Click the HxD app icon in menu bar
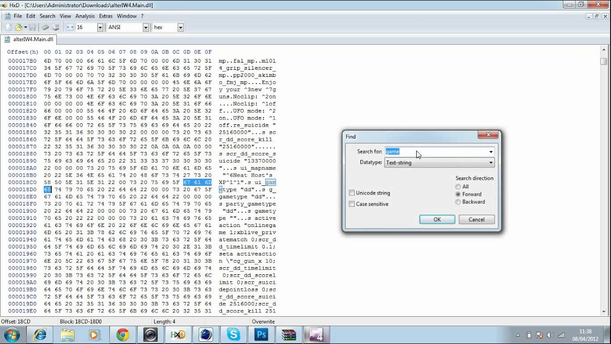The image size is (611, 344). 7,16
